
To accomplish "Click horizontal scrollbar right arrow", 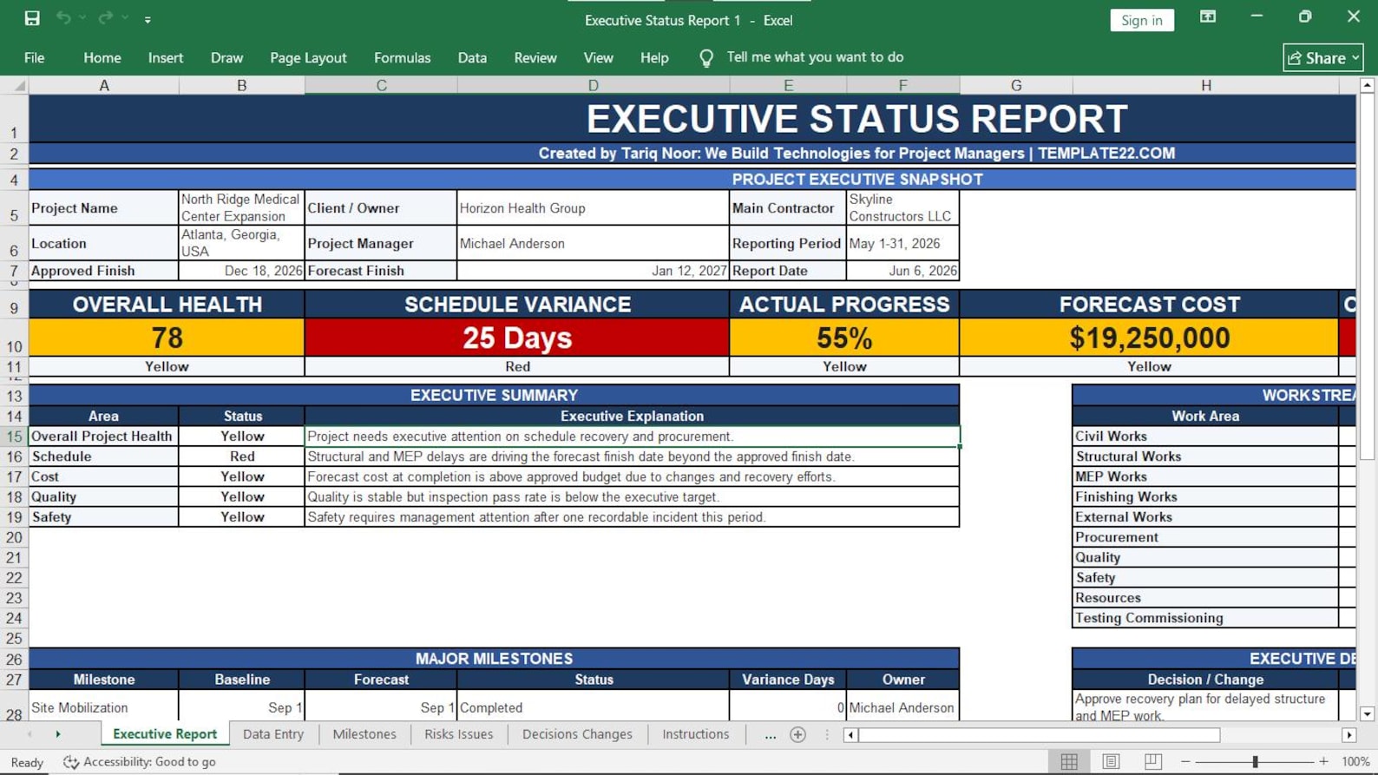I will 1349,735.
